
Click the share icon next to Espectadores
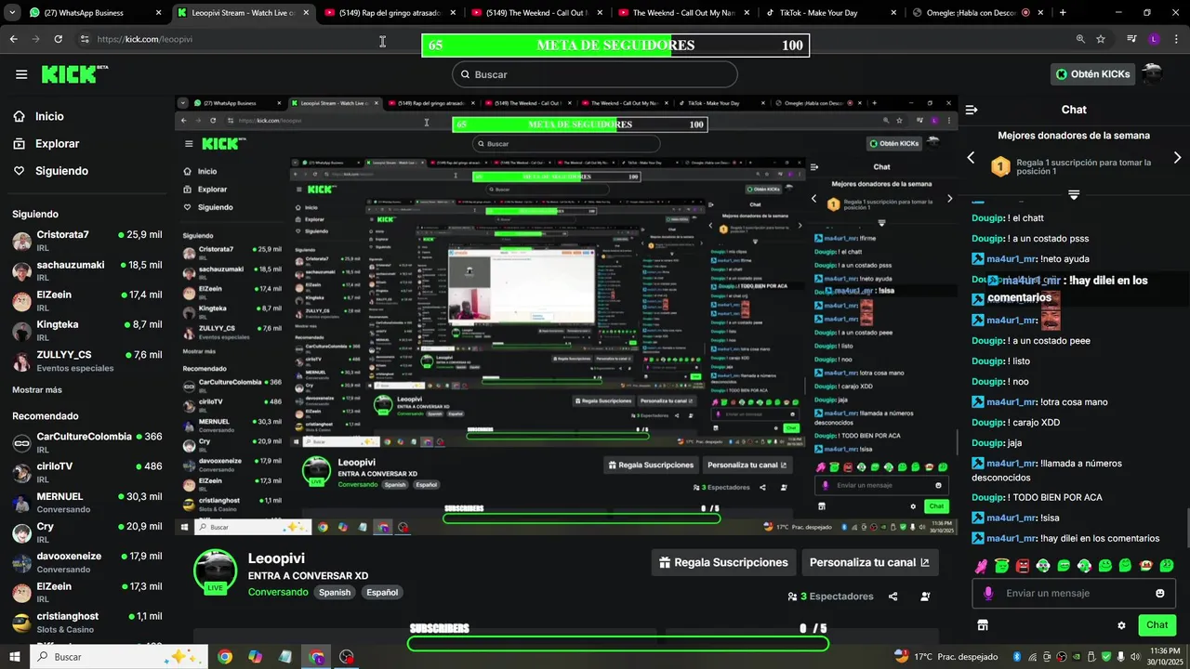pyautogui.click(x=892, y=597)
